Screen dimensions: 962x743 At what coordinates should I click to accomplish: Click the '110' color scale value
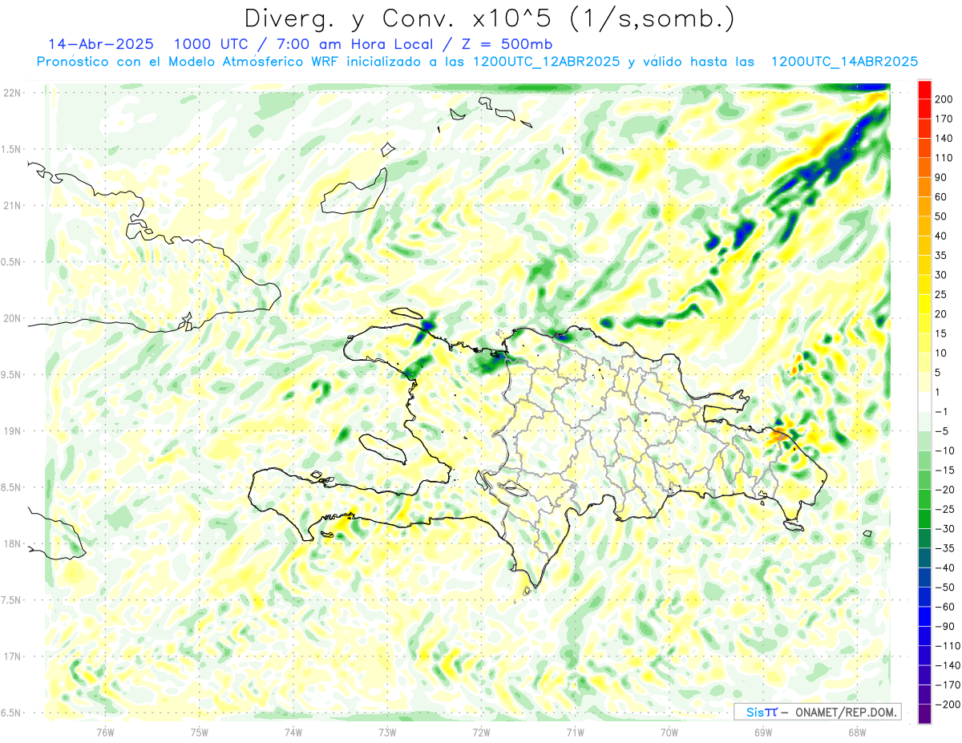(x=944, y=158)
